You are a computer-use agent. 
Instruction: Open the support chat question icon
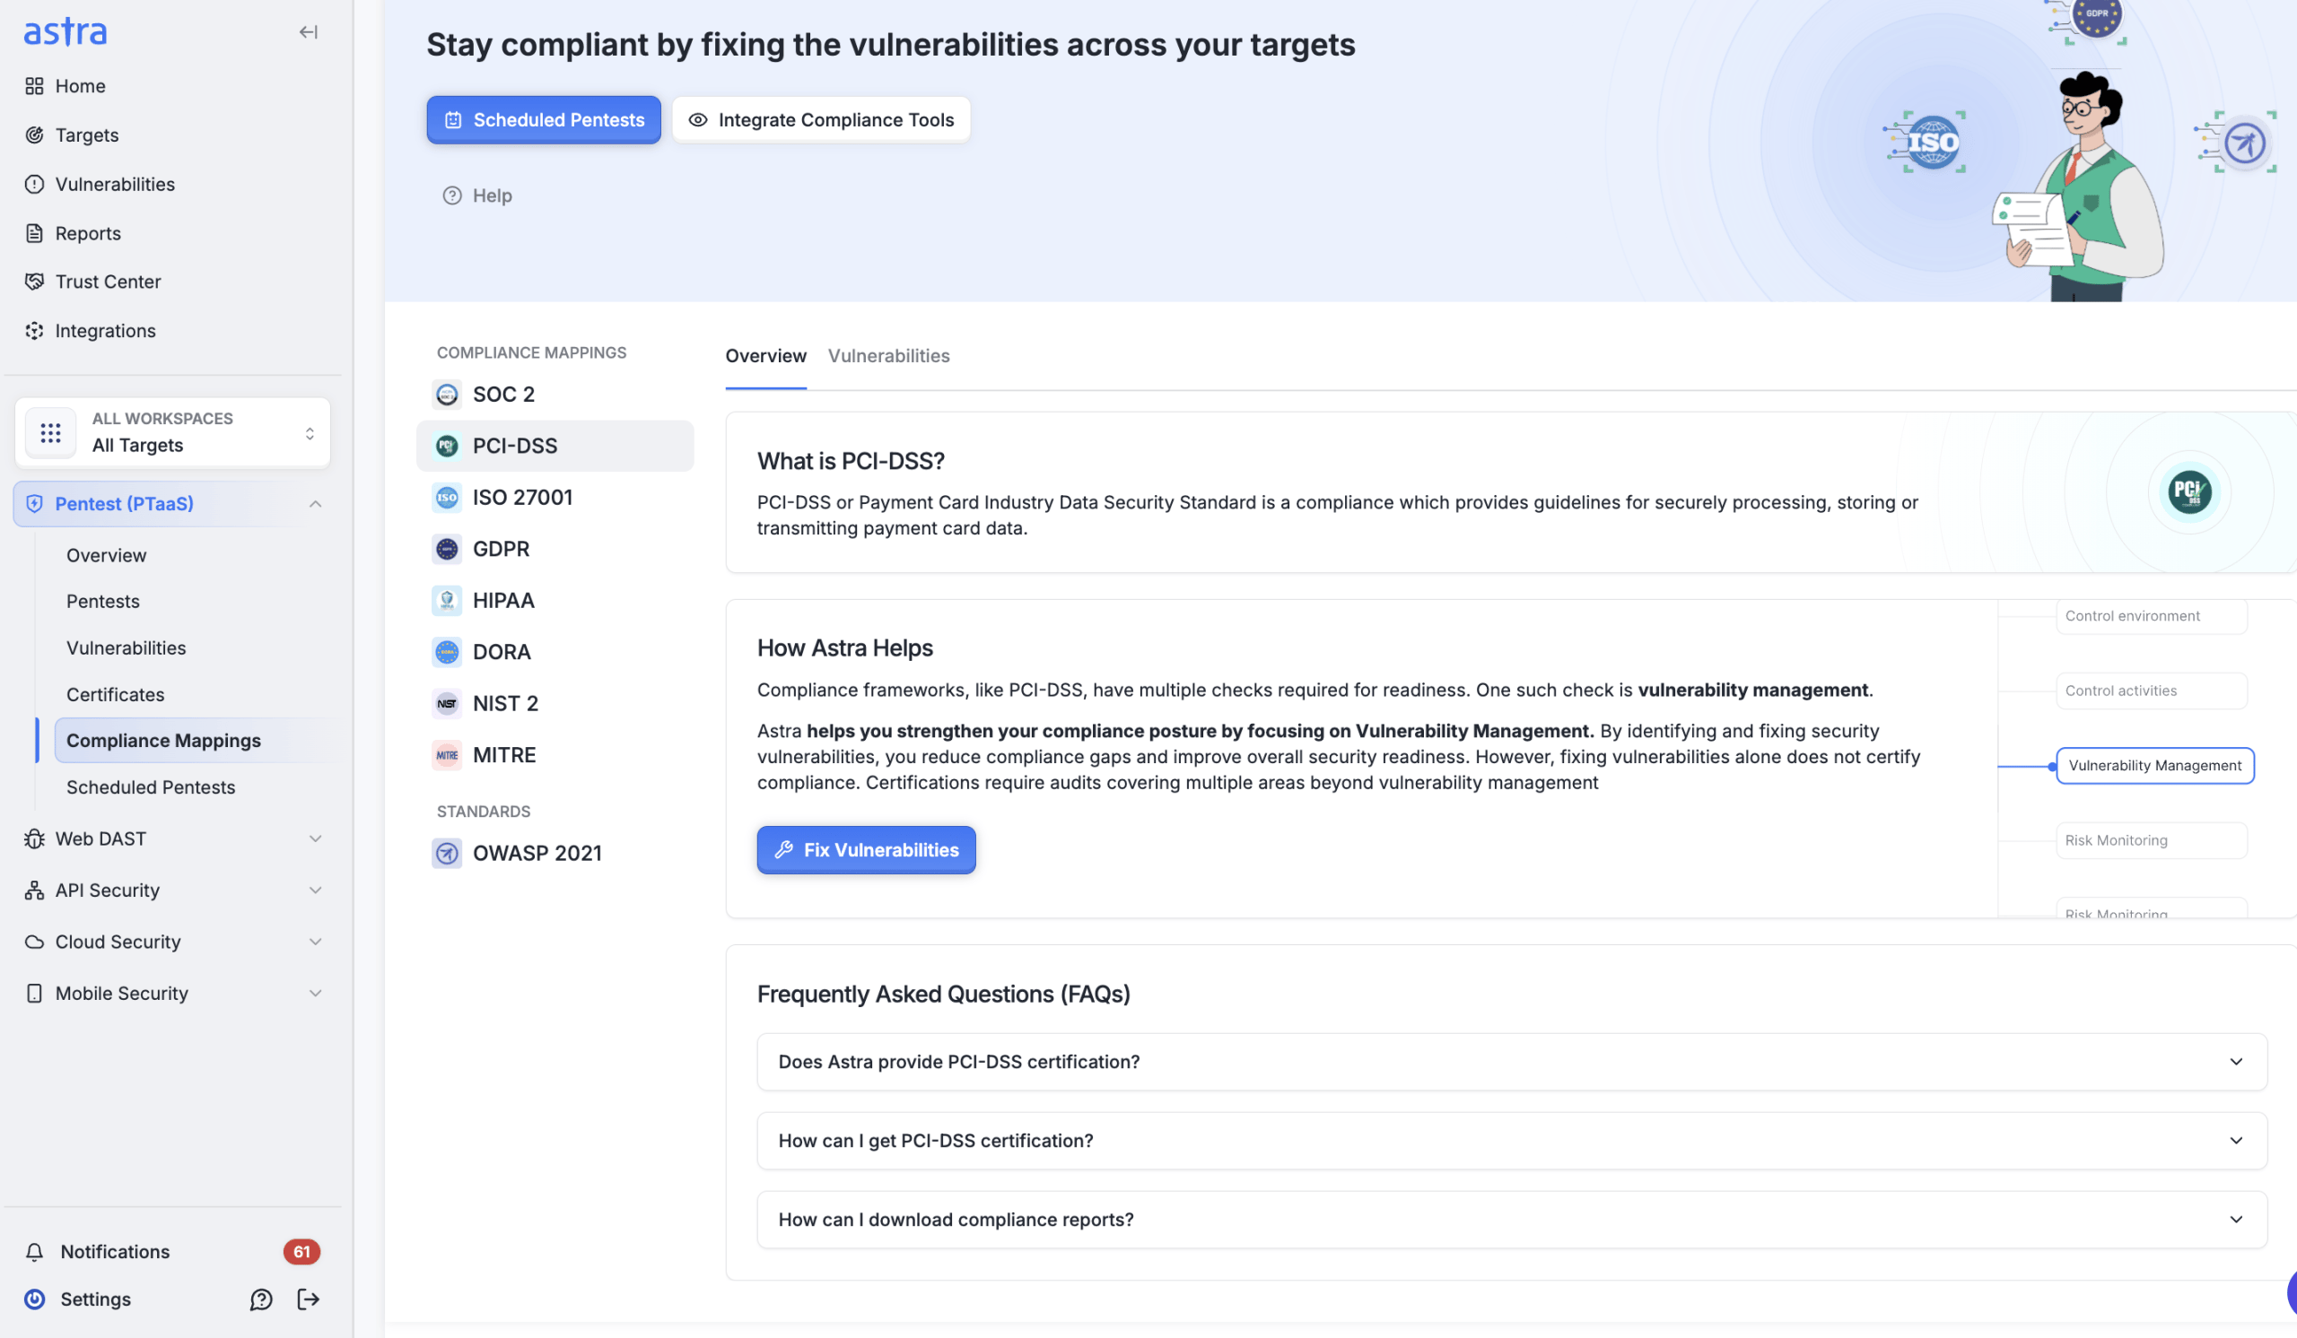point(262,1299)
